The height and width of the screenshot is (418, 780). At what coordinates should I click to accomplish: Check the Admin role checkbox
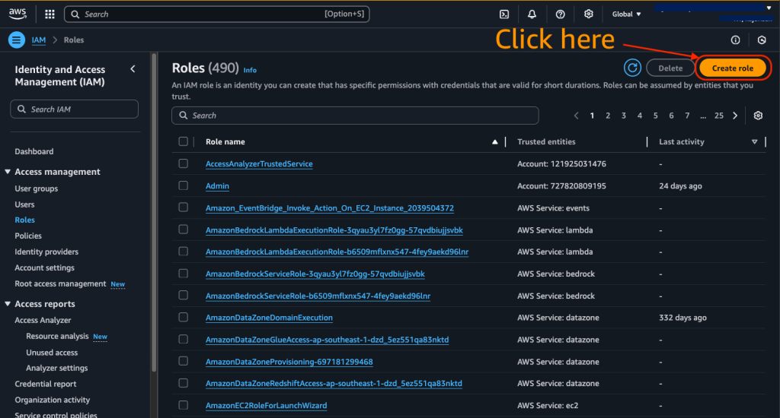pos(183,185)
